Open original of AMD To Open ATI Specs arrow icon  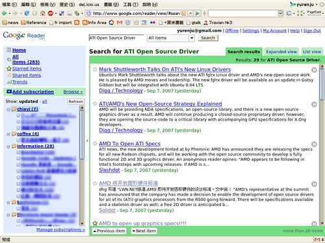coord(314,144)
